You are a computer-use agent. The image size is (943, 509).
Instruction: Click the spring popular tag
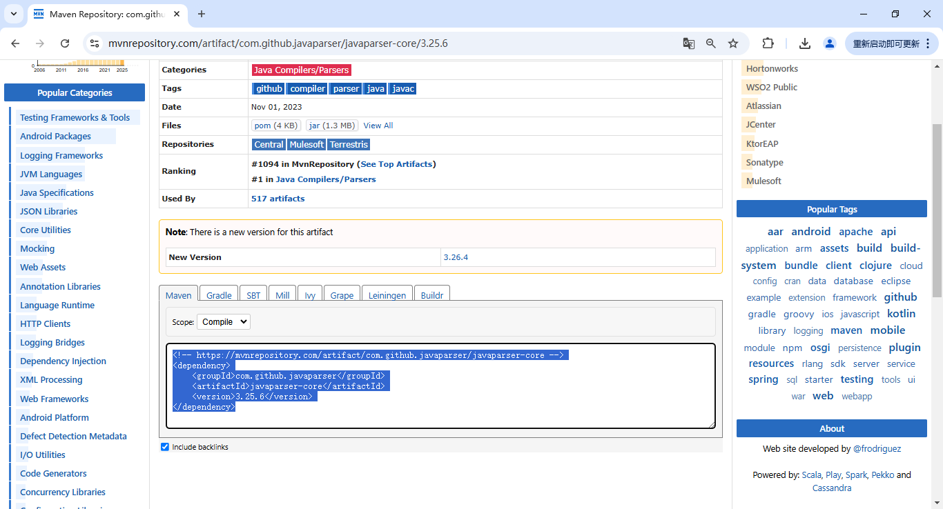tap(763, 379)
